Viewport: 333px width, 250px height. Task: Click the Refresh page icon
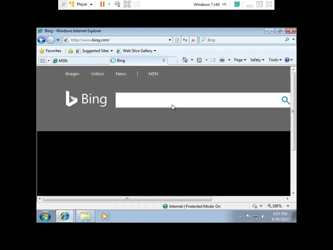coord(185,40)
